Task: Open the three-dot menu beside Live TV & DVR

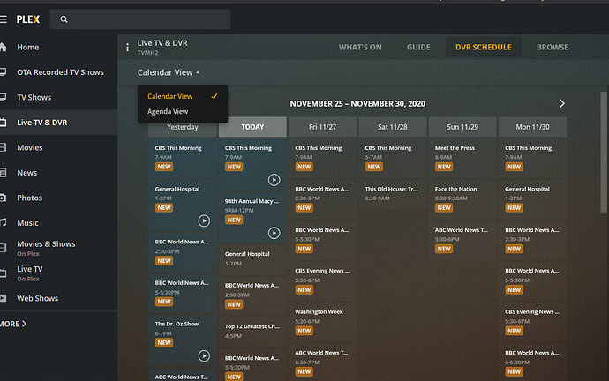Action: coord(127,48)
